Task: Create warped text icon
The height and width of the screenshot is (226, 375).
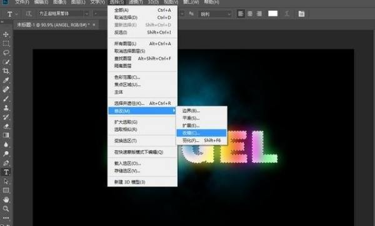Action: [287, 14]
